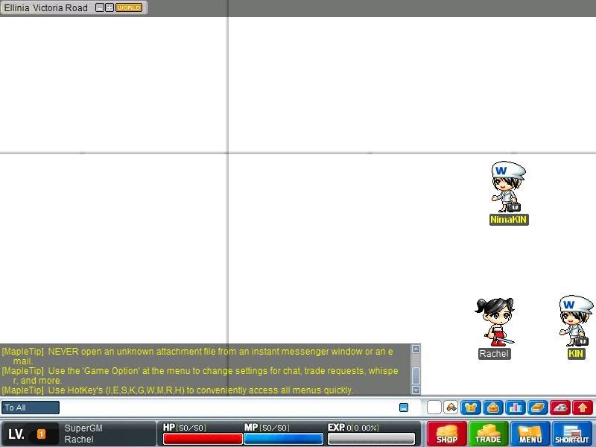596x447 pixels.
Task: Click the MP [50/50] label
Action: click(x=267, y=428)
